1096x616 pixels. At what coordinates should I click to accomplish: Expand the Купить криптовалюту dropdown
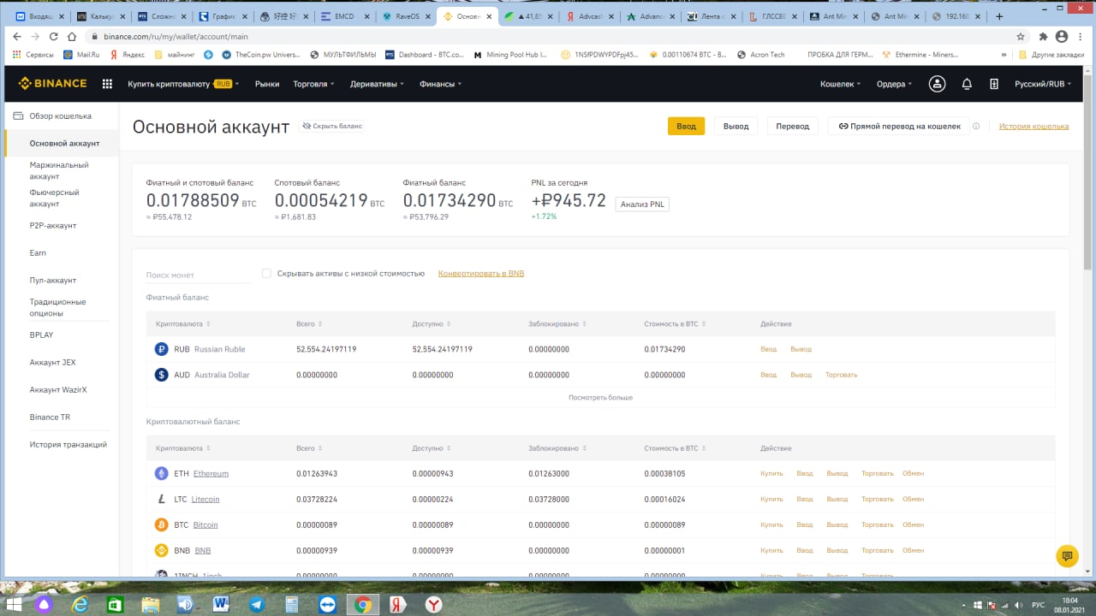(x=183, y=84)
